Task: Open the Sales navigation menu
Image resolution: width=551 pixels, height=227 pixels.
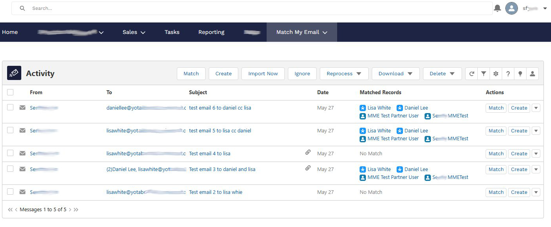Action: pos(134,32)
